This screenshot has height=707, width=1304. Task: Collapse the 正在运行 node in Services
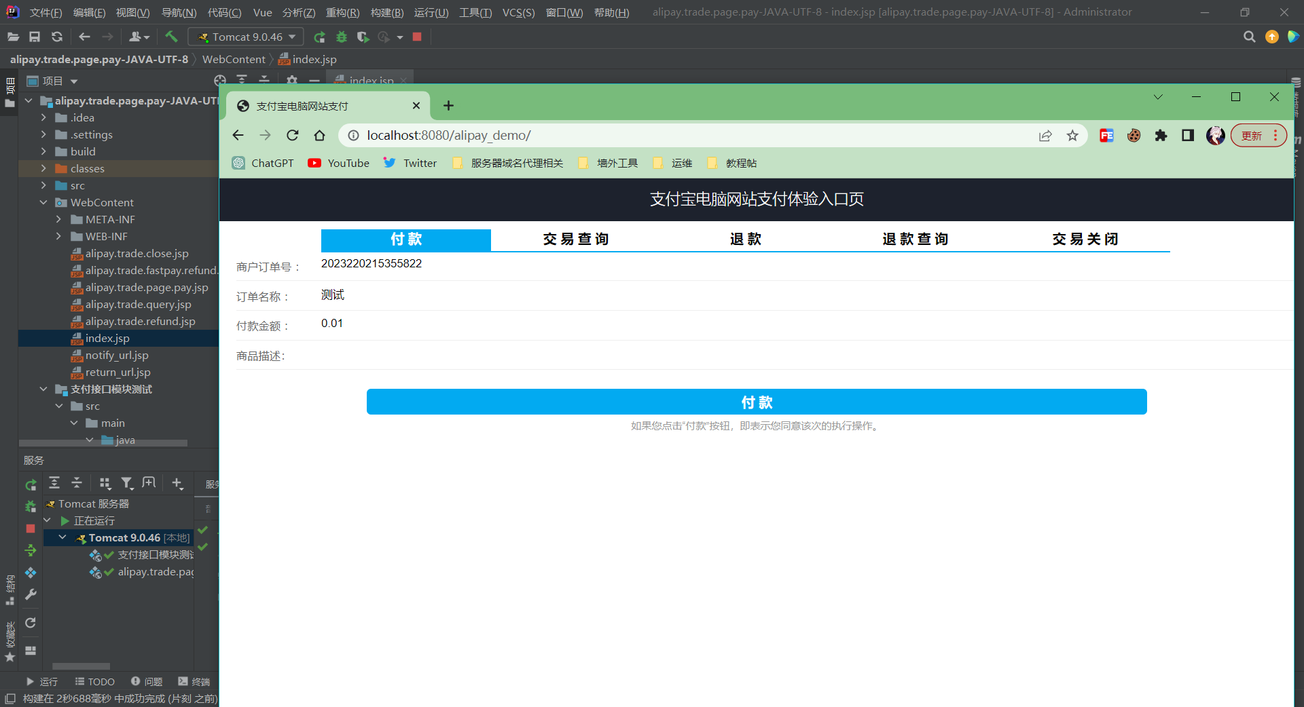pyautogui.click(x=47, y=520)
